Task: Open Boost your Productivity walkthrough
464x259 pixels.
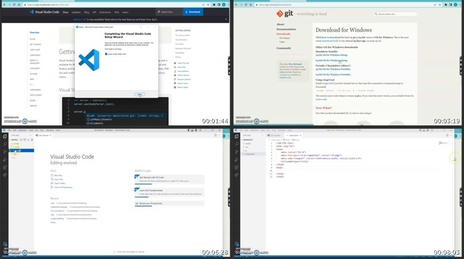Action: (169, 203)
